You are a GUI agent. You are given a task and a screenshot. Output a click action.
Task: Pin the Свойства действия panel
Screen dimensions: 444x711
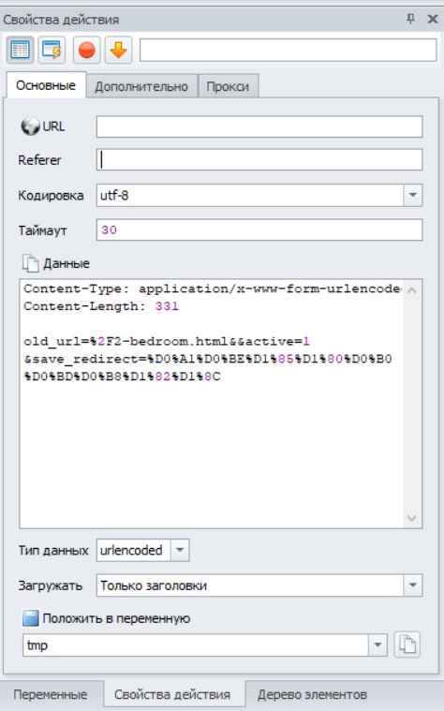point(410,19)
